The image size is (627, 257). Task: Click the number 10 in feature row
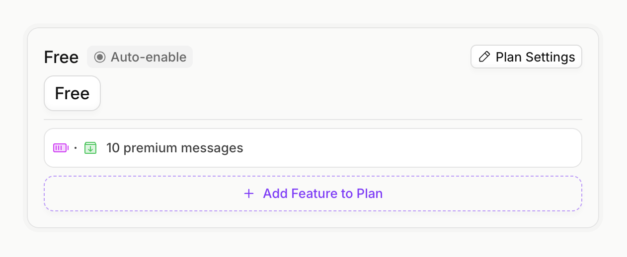click(113, 148)
